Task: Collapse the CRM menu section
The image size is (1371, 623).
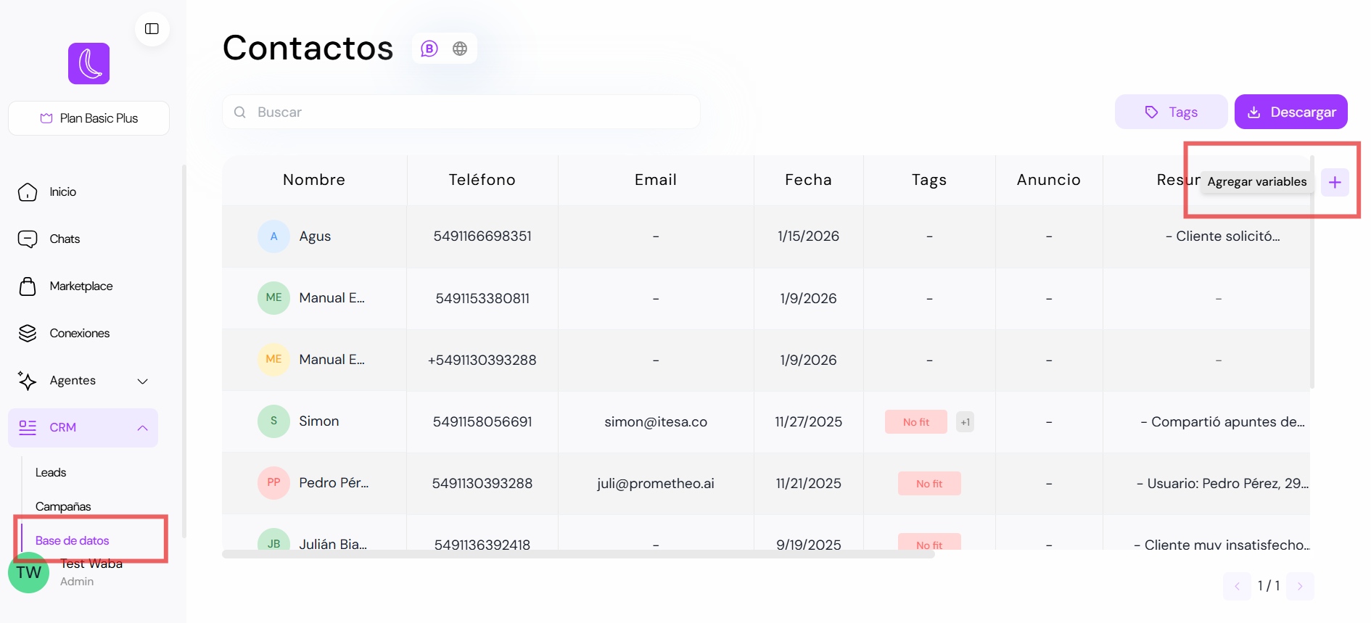Action: click(142, 428)
